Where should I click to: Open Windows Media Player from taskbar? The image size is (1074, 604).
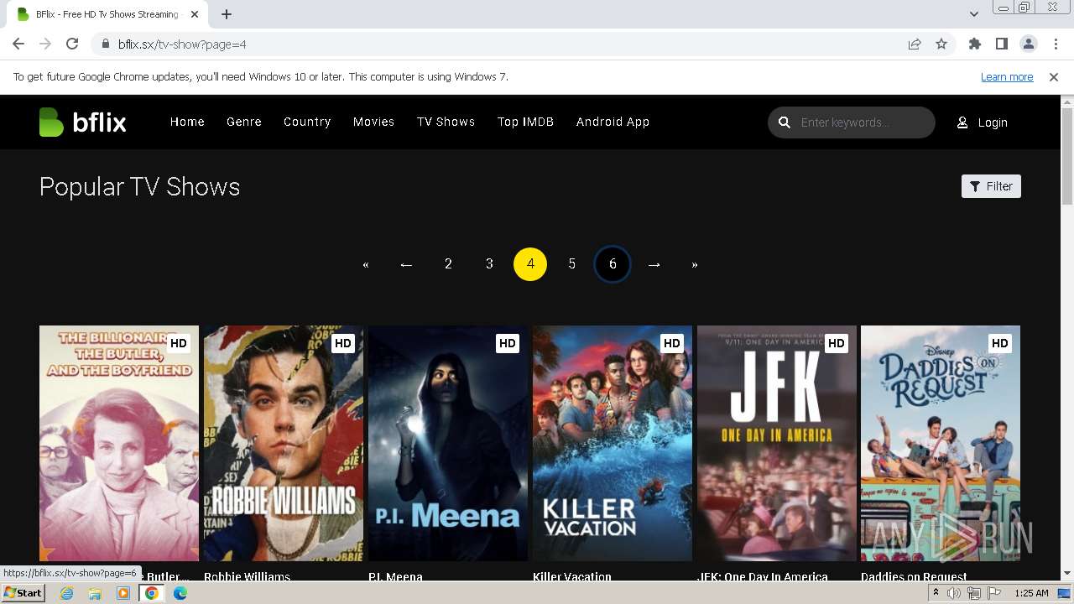point(123,593)
